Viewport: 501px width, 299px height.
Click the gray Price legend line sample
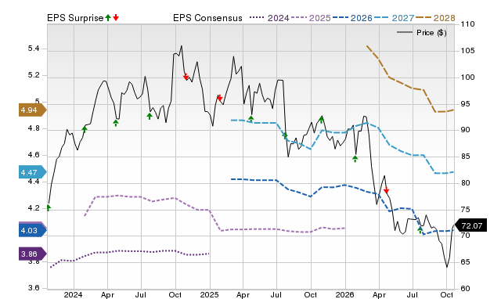tap(405, 33)
